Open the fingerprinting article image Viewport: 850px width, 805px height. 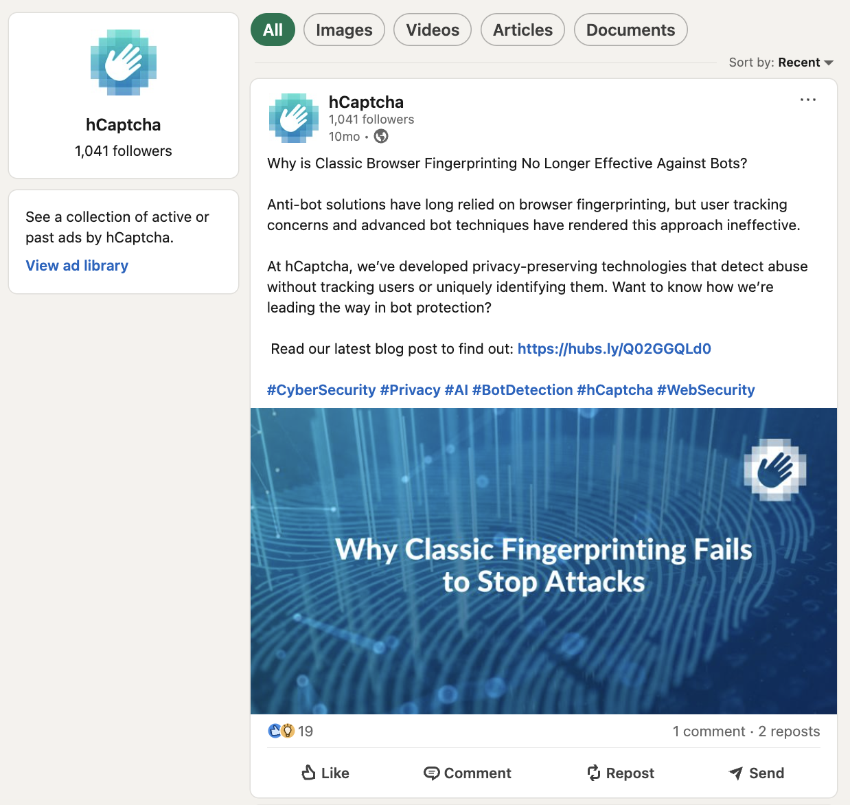coord(544,561)
